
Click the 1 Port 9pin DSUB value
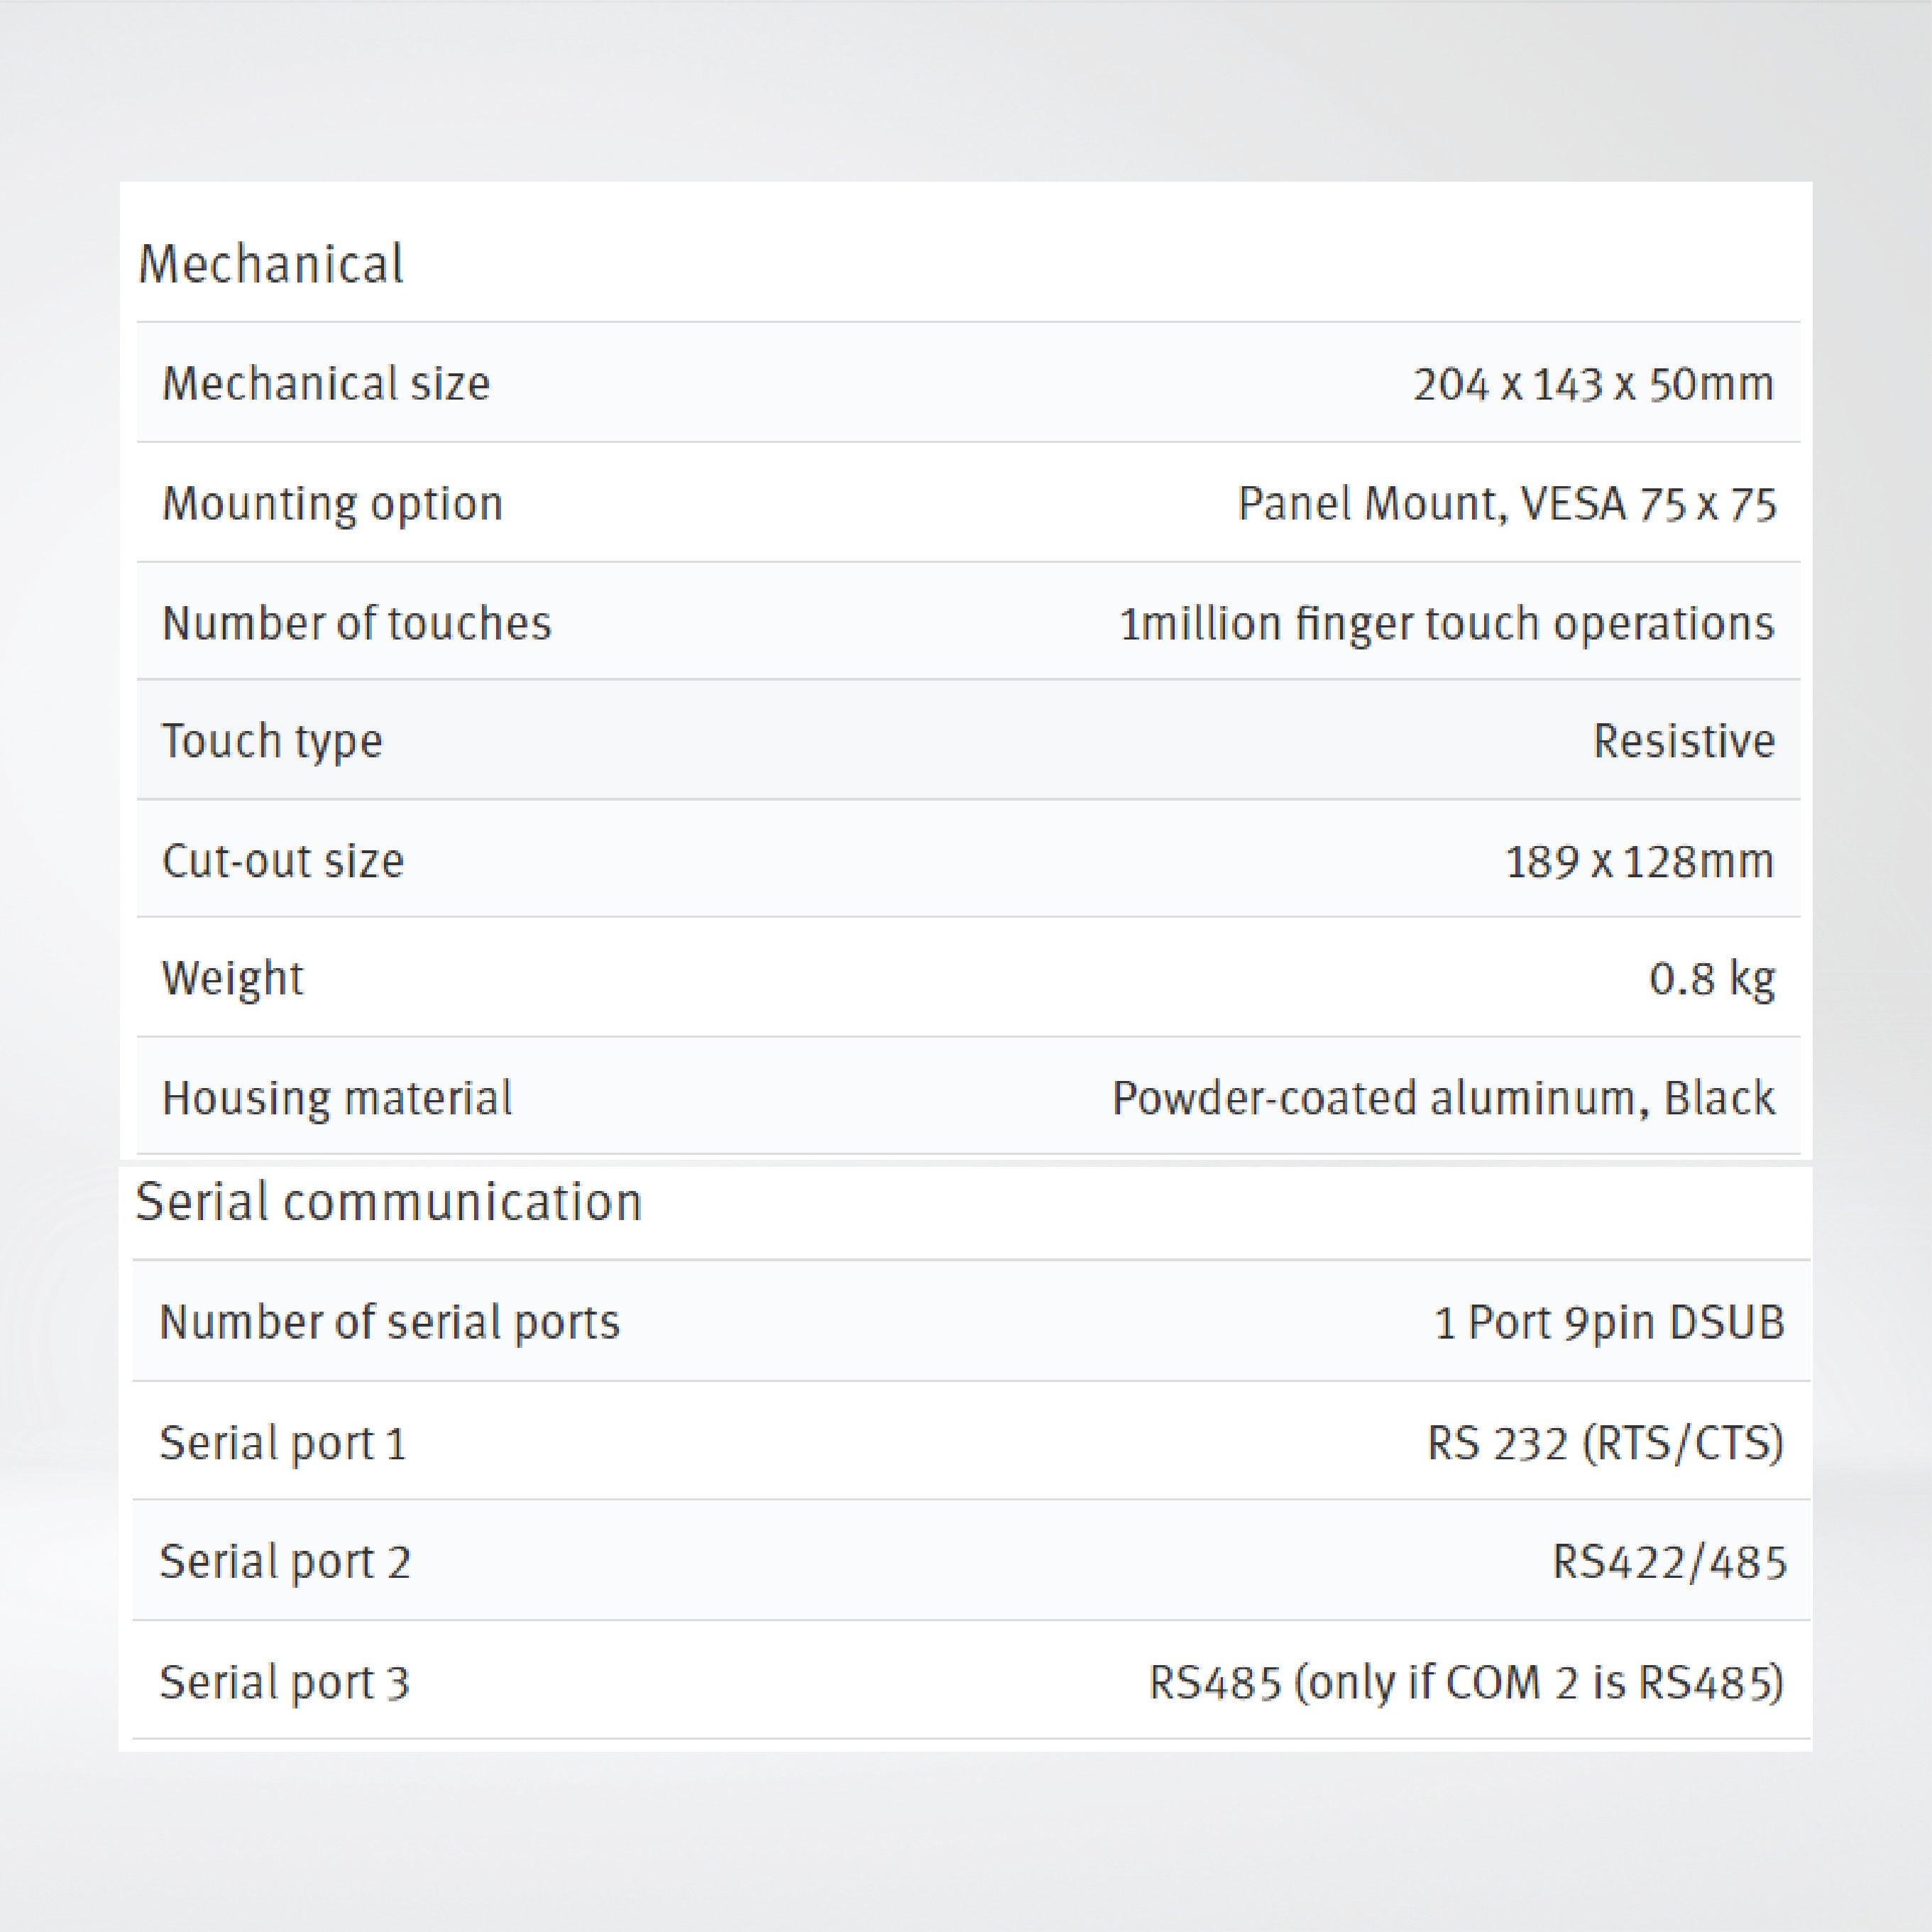pos(1608,1322)
